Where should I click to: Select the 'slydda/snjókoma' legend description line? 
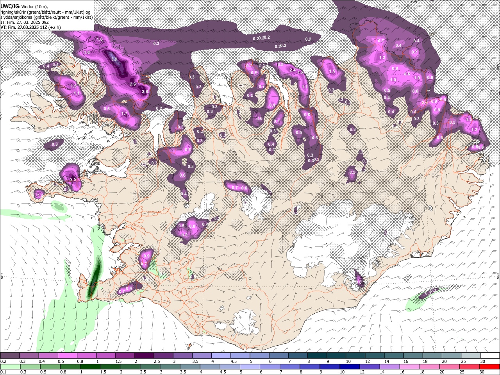(x=46, y=17)
